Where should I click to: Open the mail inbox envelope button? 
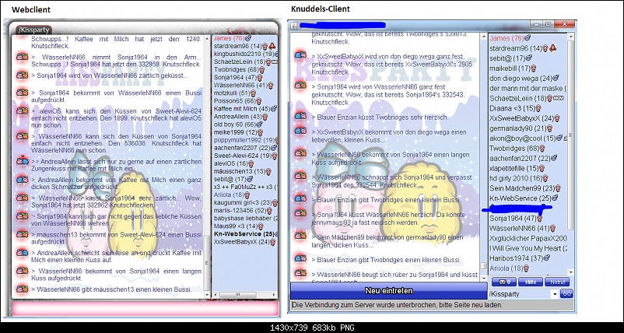504,281
